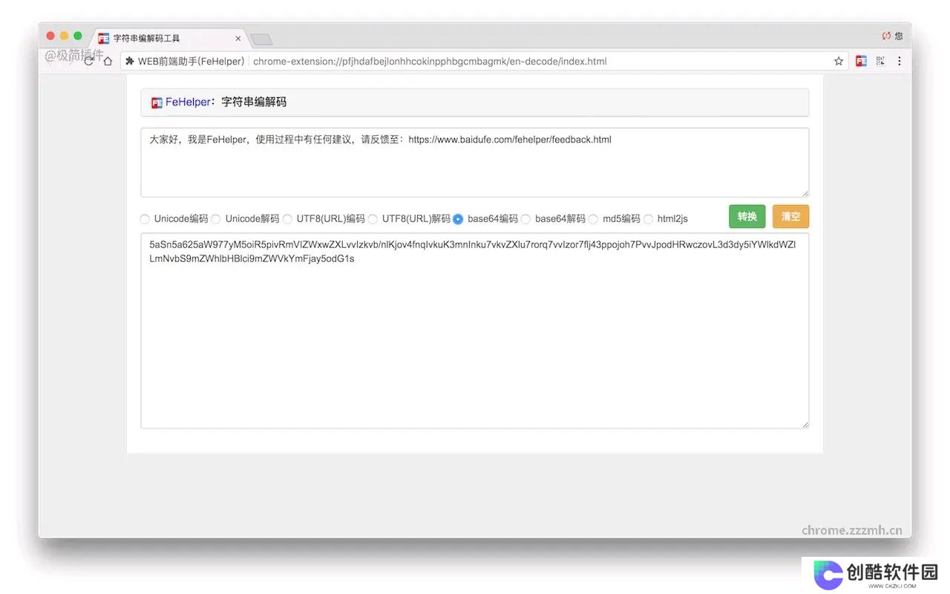Minimize the window with the yellow button
Viewport: 950px width, 594px height.
point(64,36)
